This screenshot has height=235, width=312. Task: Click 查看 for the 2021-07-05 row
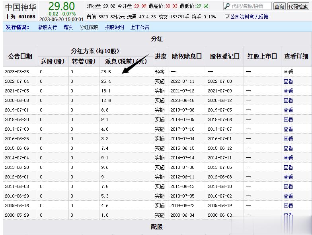click(x=288, y=91)
